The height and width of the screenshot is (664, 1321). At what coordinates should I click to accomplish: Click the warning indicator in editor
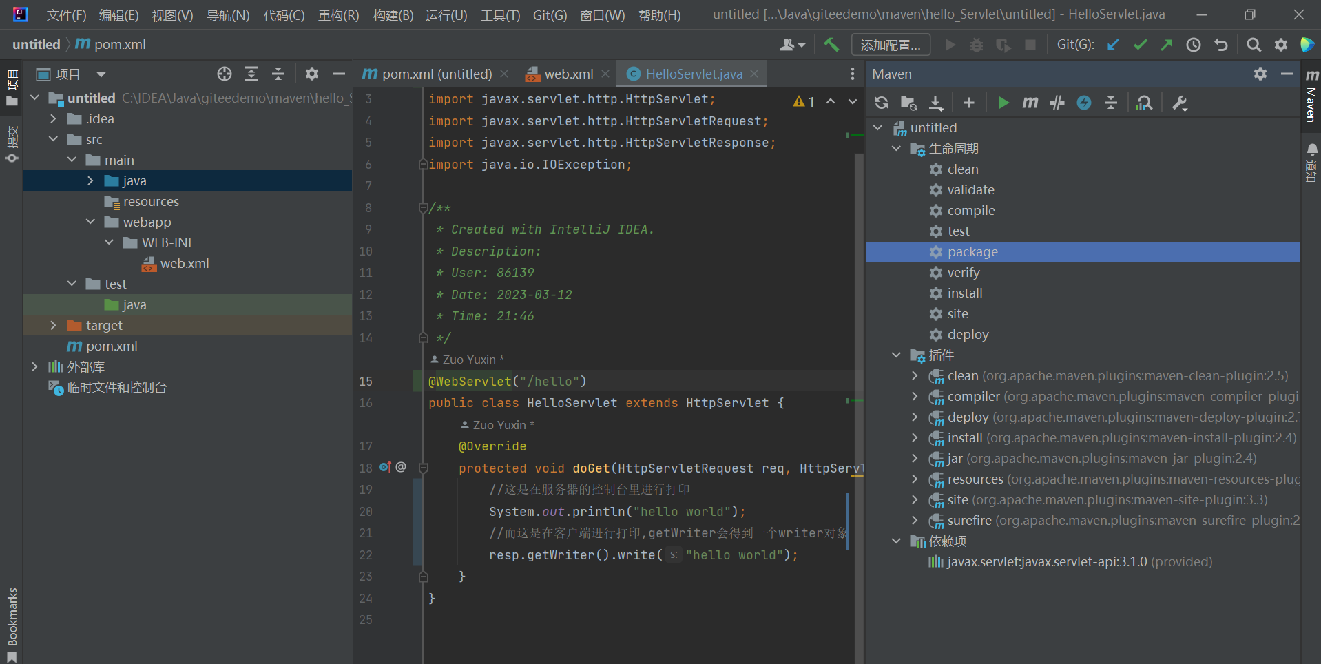804,102
